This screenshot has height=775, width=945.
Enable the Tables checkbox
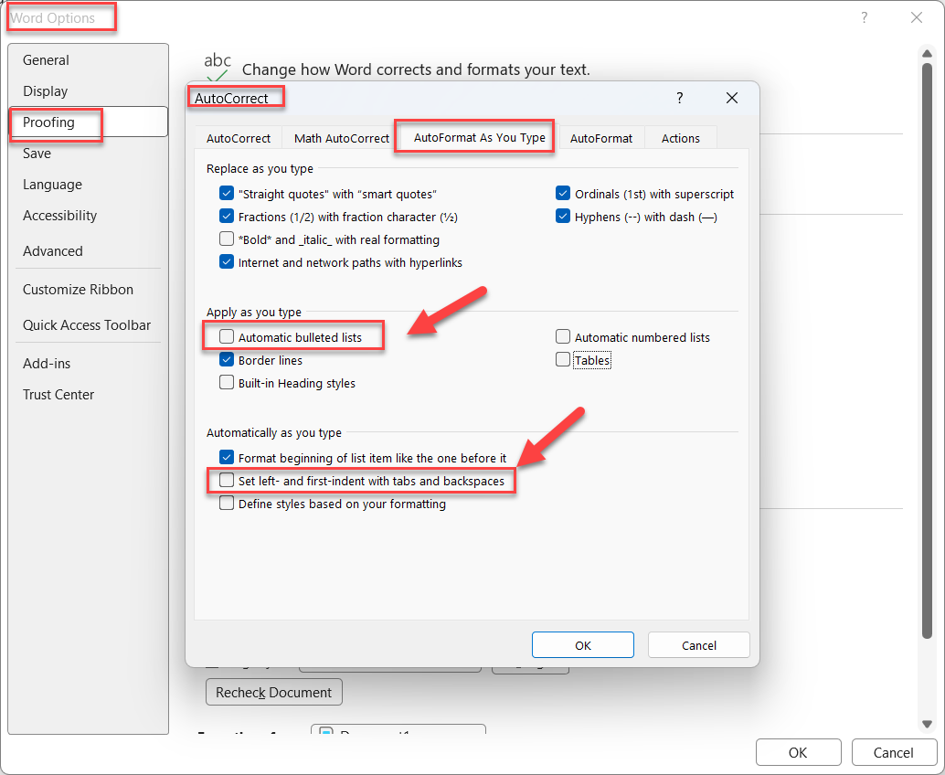coord(563,360)
